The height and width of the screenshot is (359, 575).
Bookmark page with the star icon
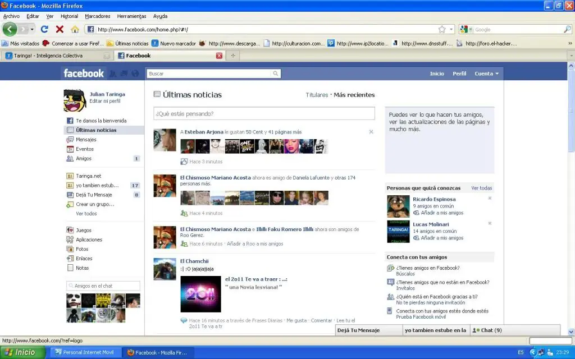(x=442, y=29)
